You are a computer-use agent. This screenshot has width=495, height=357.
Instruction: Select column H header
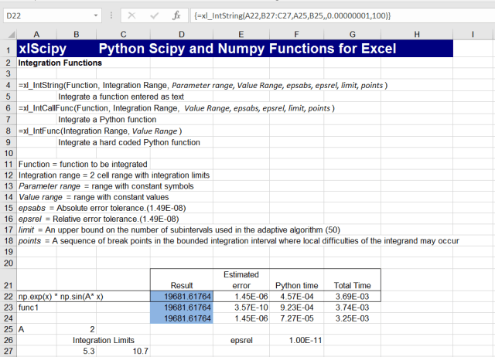416,34
